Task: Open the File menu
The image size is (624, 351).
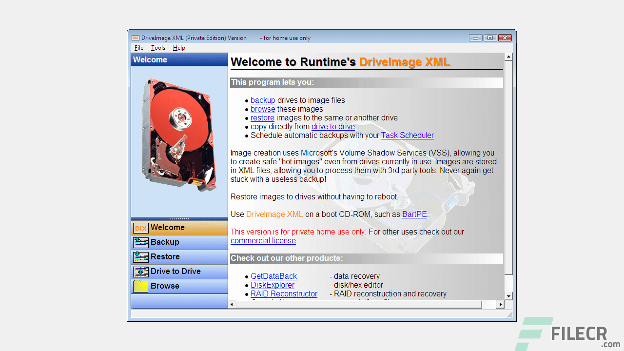Action: tap(138, 47)
